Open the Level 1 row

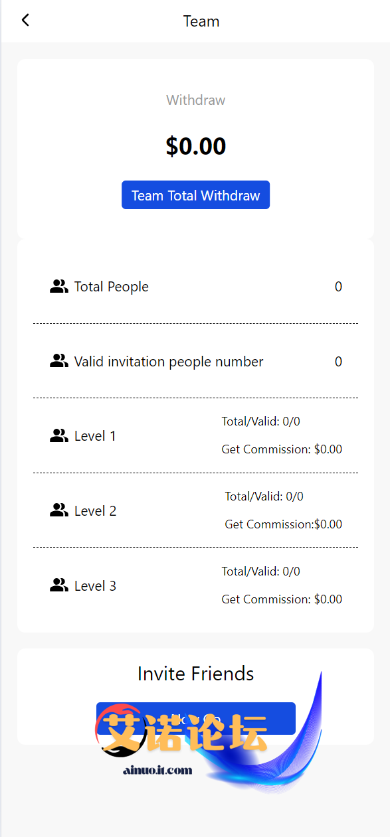click(x=195, y=435)
